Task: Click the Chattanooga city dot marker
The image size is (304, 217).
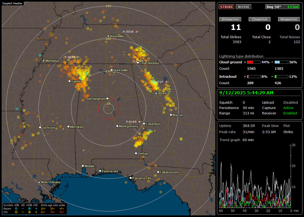Action: 138,63
